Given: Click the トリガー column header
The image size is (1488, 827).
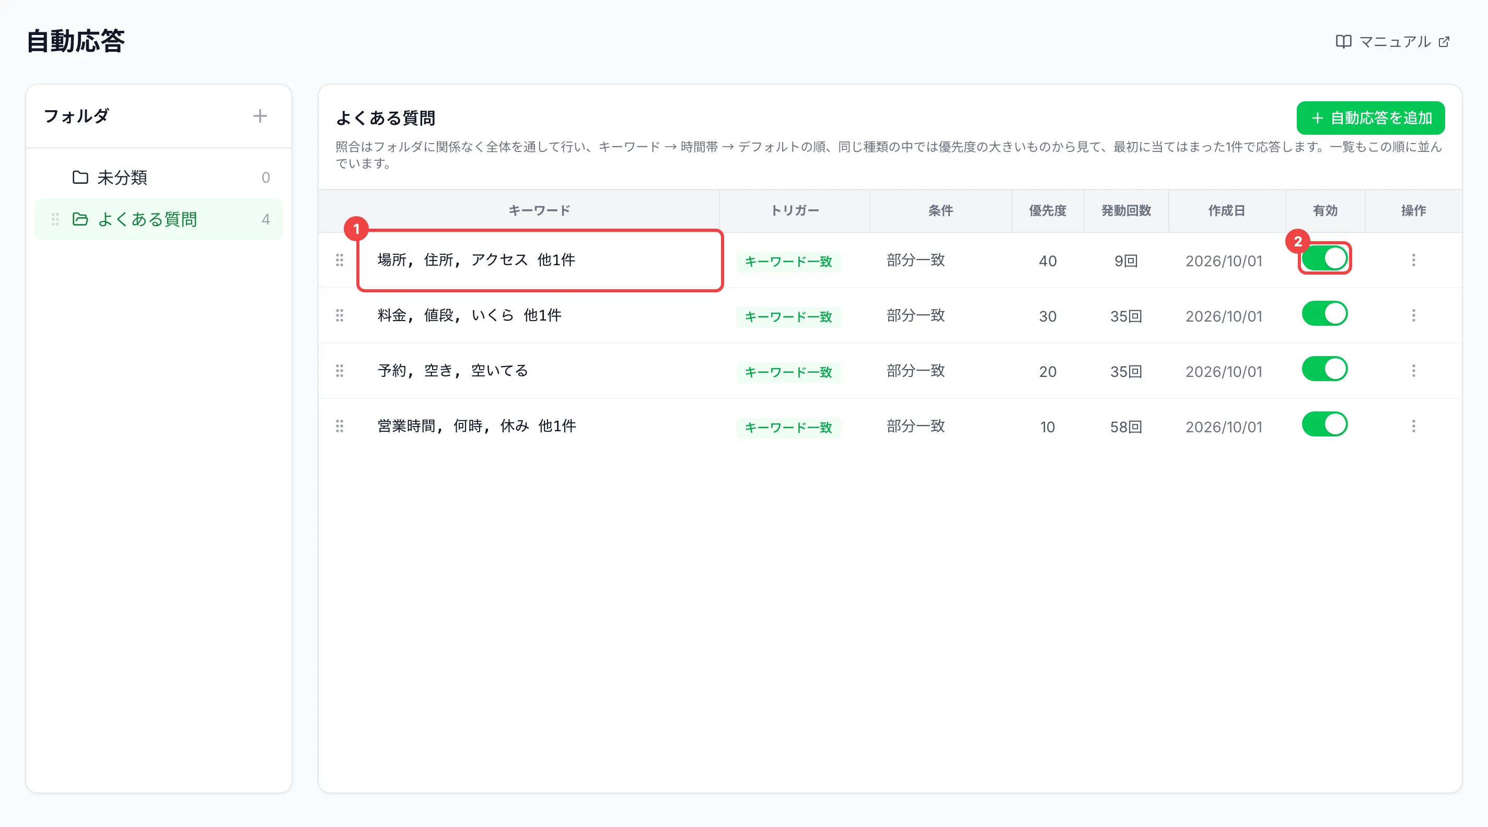Looking at the screenshot, I should pyautogui.click(x=795, y=210).
